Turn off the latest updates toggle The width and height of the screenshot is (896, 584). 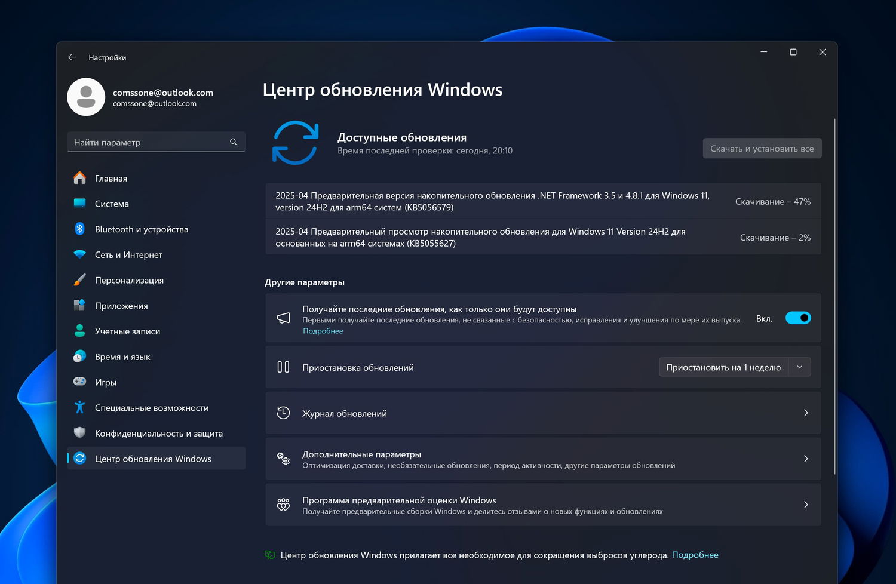798,318
